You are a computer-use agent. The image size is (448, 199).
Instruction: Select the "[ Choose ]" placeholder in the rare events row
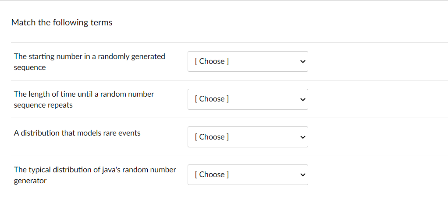(x=211, y=137)
